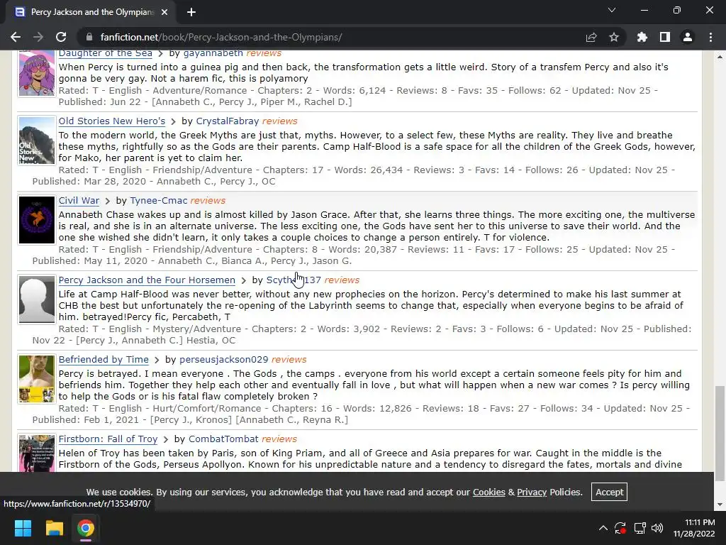This screenshot has height=545, width=726.
Task: Click the browser forward arrow
Action: tap(38, 37)
